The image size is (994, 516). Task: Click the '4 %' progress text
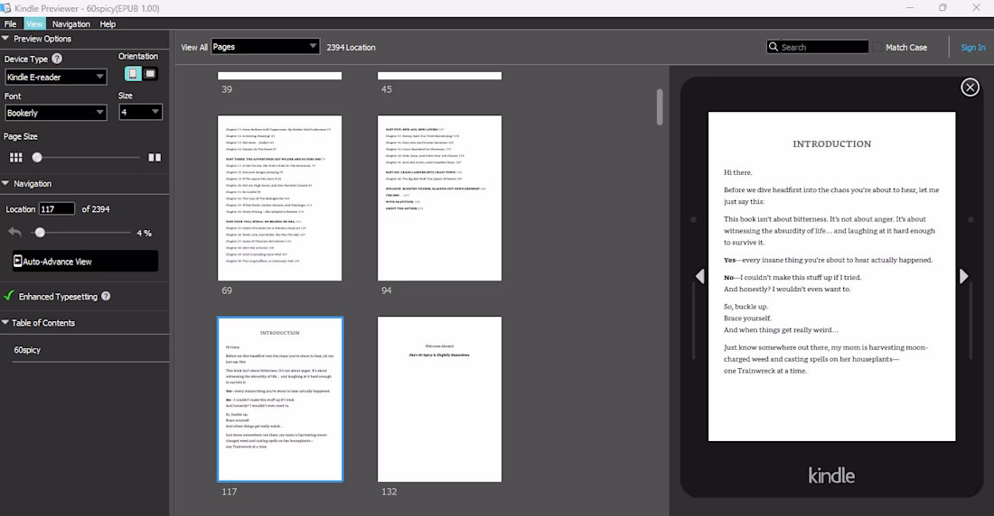point(144,233)
